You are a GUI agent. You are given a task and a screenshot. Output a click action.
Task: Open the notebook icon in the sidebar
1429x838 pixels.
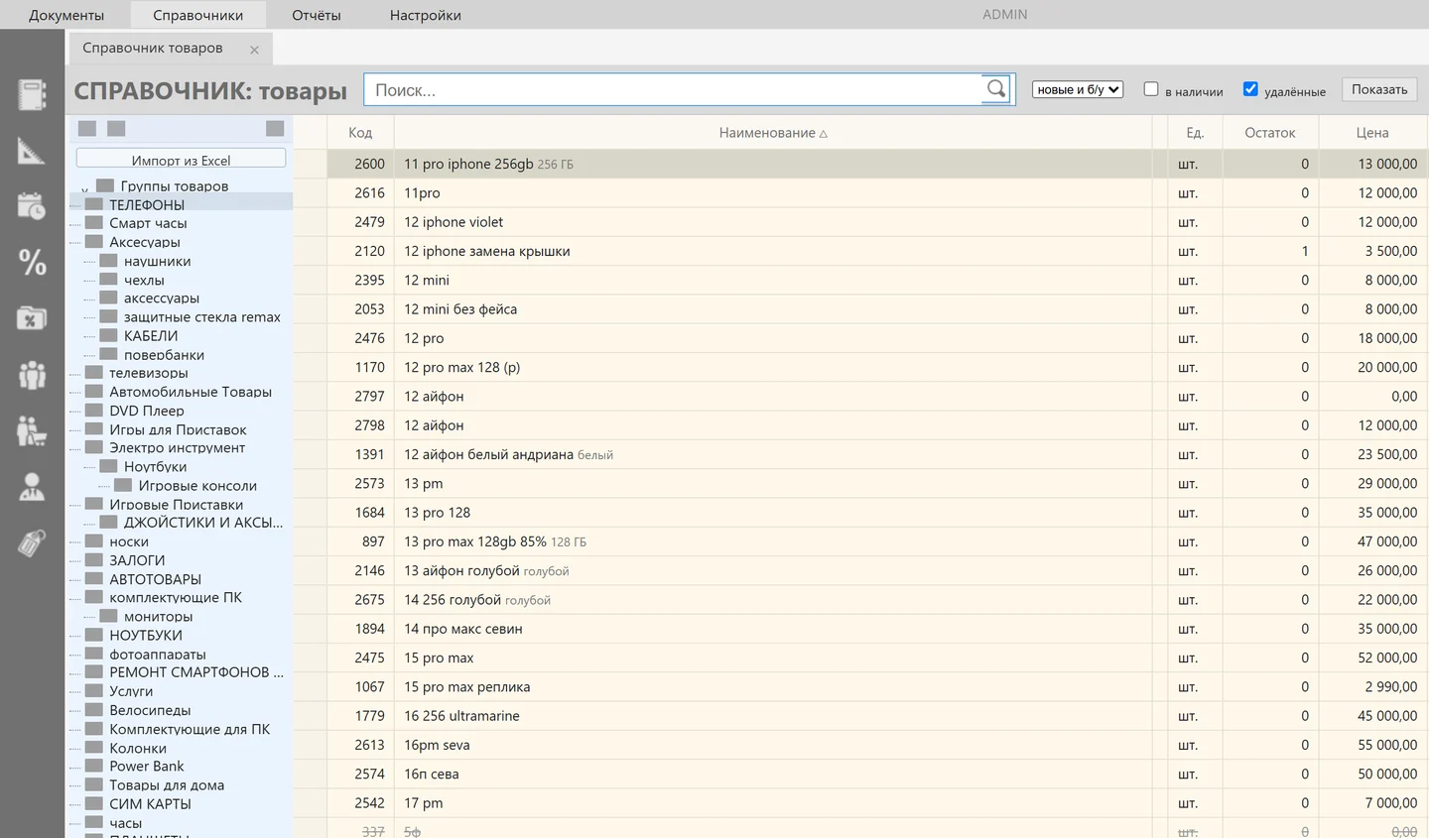click(32, 94)
